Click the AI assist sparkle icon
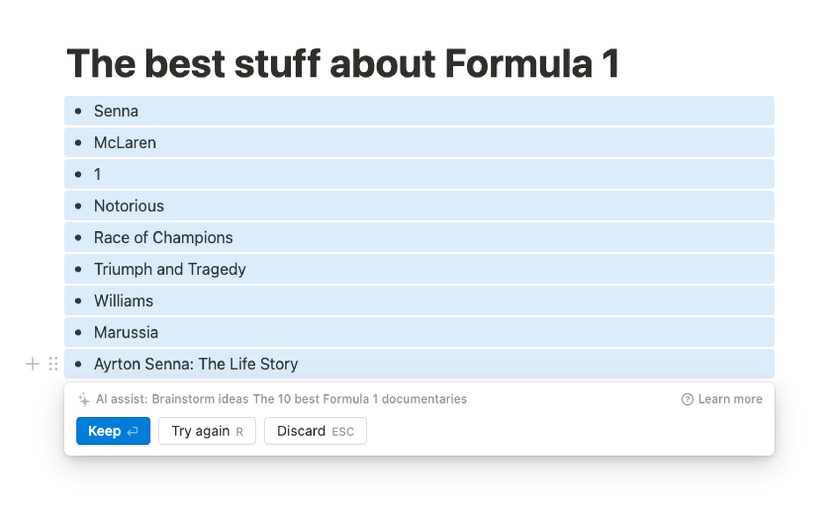Viewport: 835px width, 505px height. [x=84, y=399]
